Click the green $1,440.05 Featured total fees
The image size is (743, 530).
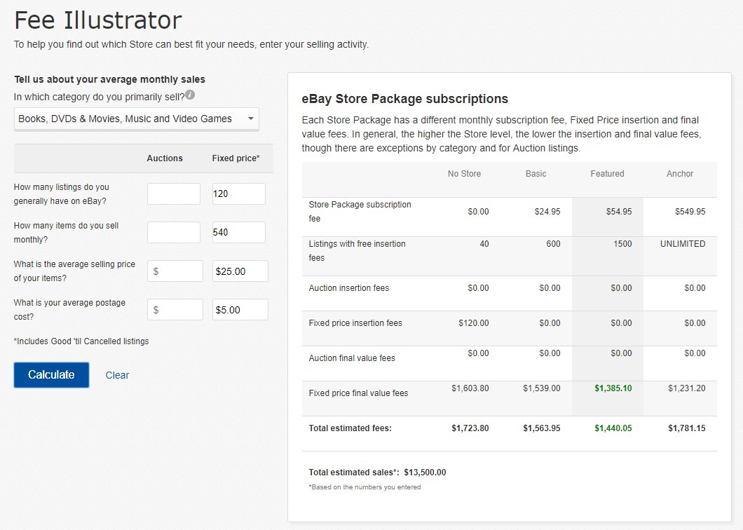(613, 428)
